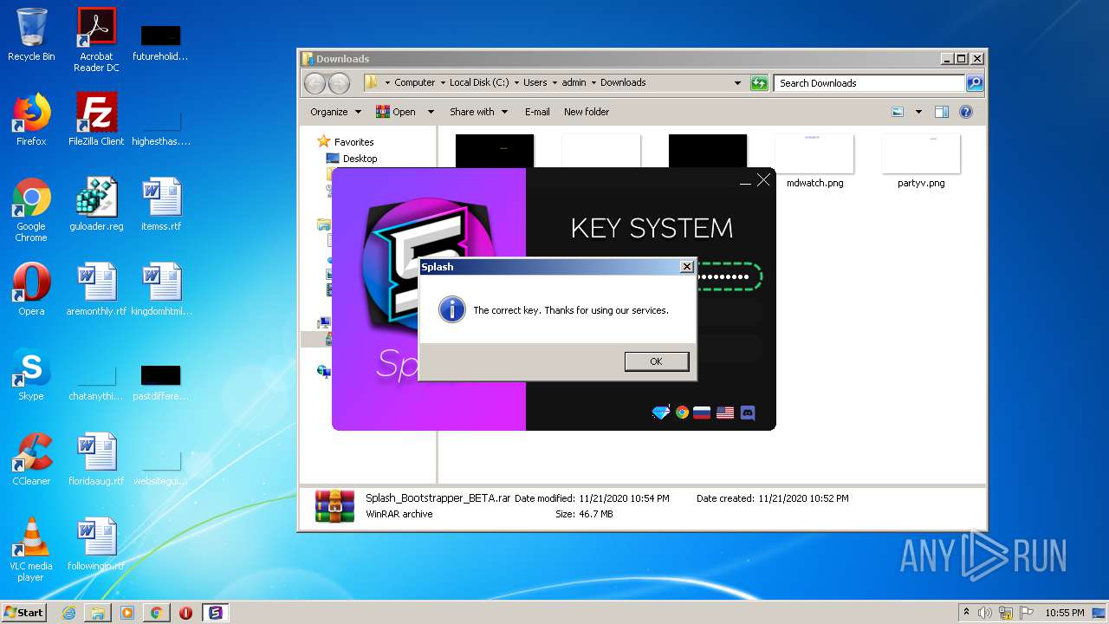Click the Change your view icon
The width and height of the screenshot is (1109, 624).
(x=898, y=112)
